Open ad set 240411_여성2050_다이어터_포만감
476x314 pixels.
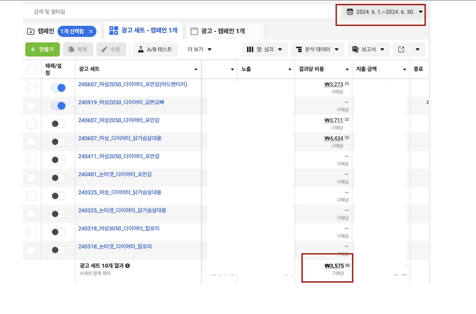(x=119, y=156)
